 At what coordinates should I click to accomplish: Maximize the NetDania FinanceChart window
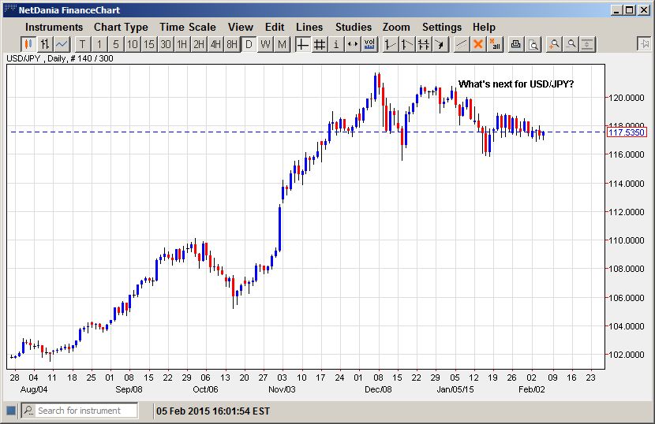click(x=630, y=10)
